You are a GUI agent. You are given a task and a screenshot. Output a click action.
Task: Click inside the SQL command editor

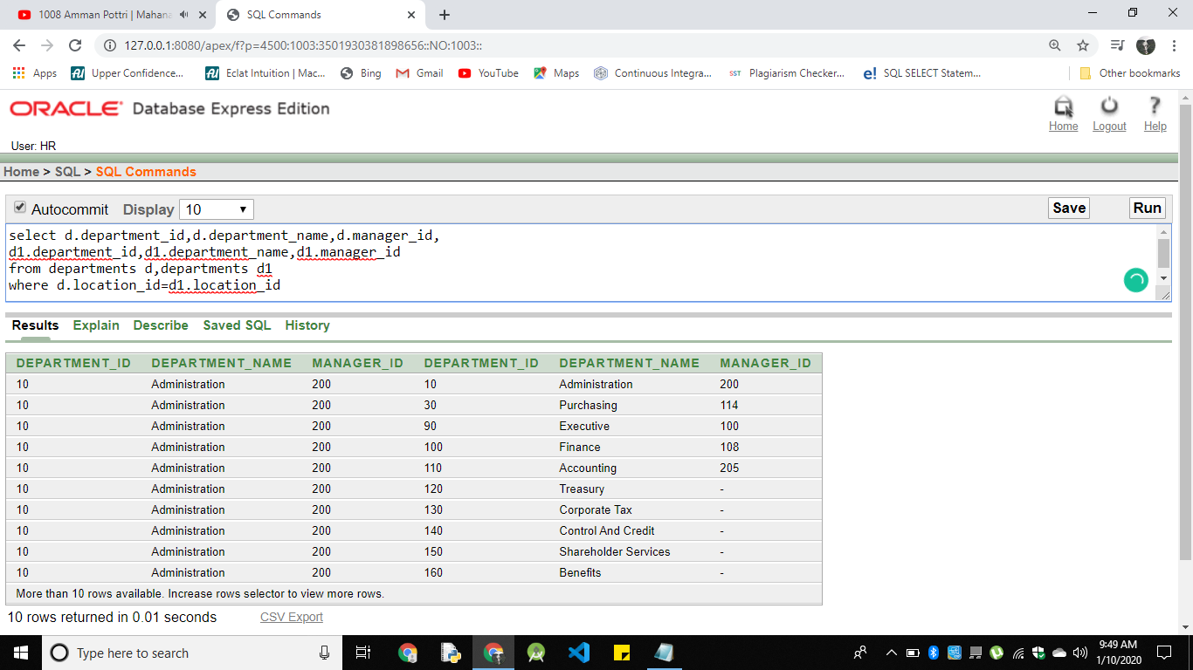pos(581,262)
